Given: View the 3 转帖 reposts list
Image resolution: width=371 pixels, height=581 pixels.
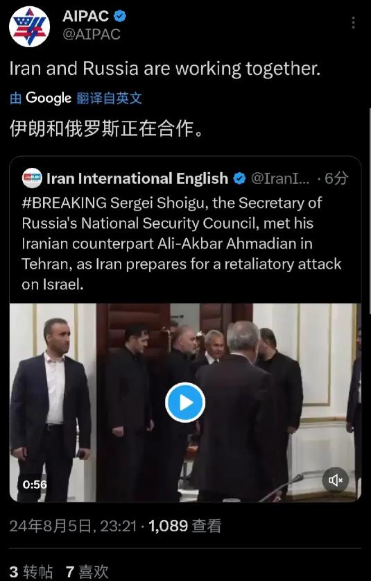Looking at the screenshot, I should [31, 572].
